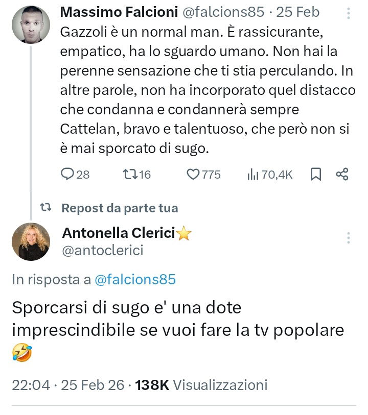Open the tweet text about Gazzoli
This screenshot has width=368, height=415.
[204, 82]
